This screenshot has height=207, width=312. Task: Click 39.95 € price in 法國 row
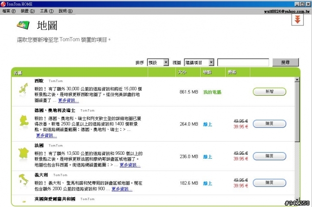pyautogui.click(x=240, y=159)
